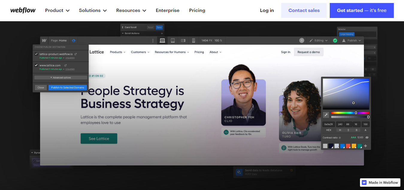
Task: Click the Page: Home selector
Action: [59, 40]
